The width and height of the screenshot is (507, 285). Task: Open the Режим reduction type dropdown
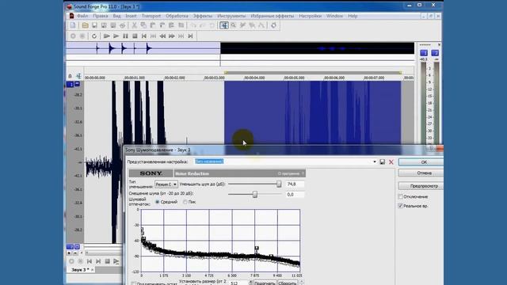tap(166, 184)
